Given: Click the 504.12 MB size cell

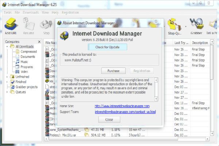Looking at the screenshot, I should (x=98, y=135).
